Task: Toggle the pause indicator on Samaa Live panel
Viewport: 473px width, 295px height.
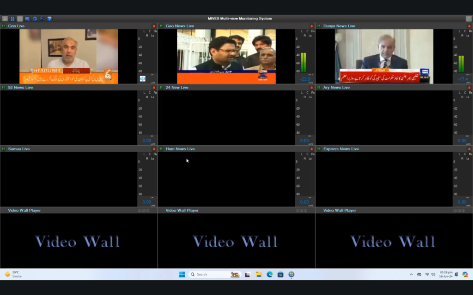Action: point(3,148)
